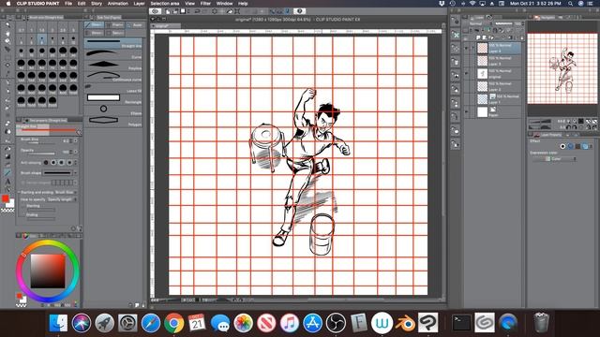Choose the Straight line sub tool

[x=113, y=43]
